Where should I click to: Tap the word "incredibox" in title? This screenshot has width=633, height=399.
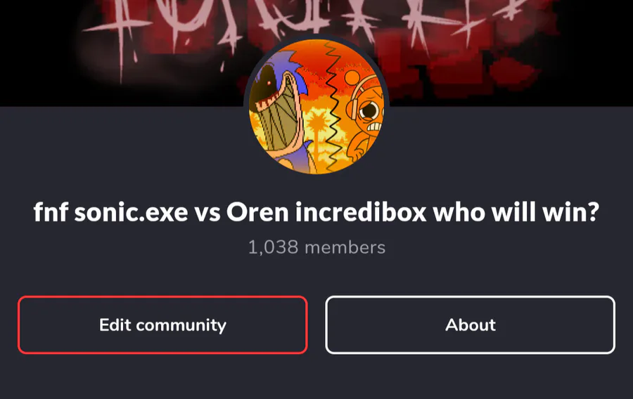pos(361,212)
